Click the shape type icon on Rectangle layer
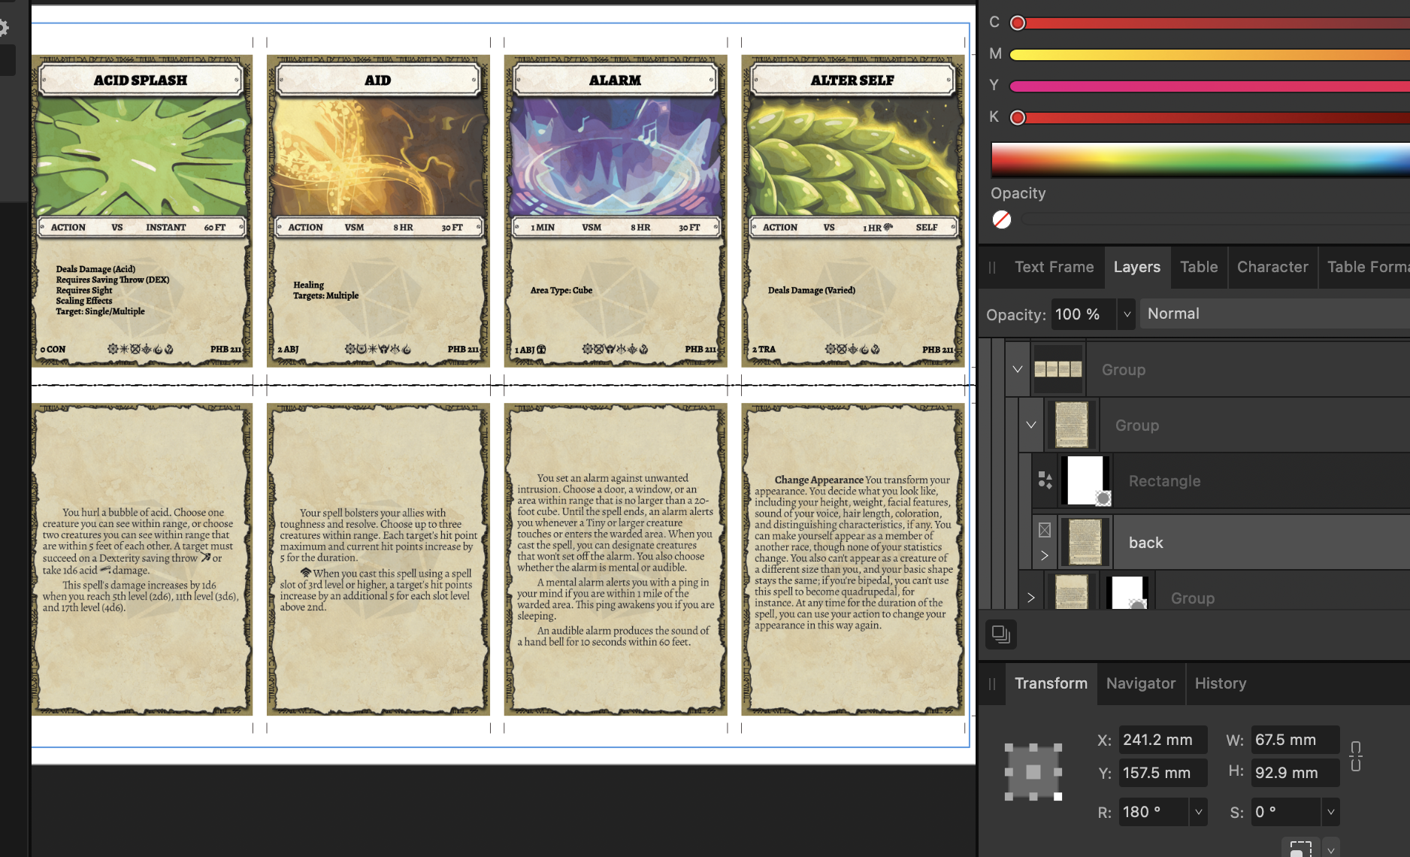 point(1045,480)
